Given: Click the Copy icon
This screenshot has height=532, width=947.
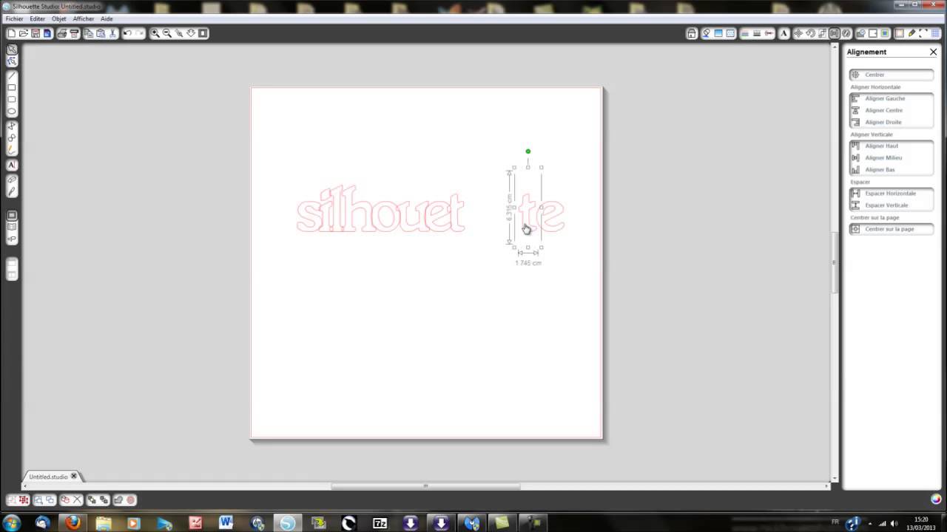Looking at the screenshot, I should coord(89,33).
